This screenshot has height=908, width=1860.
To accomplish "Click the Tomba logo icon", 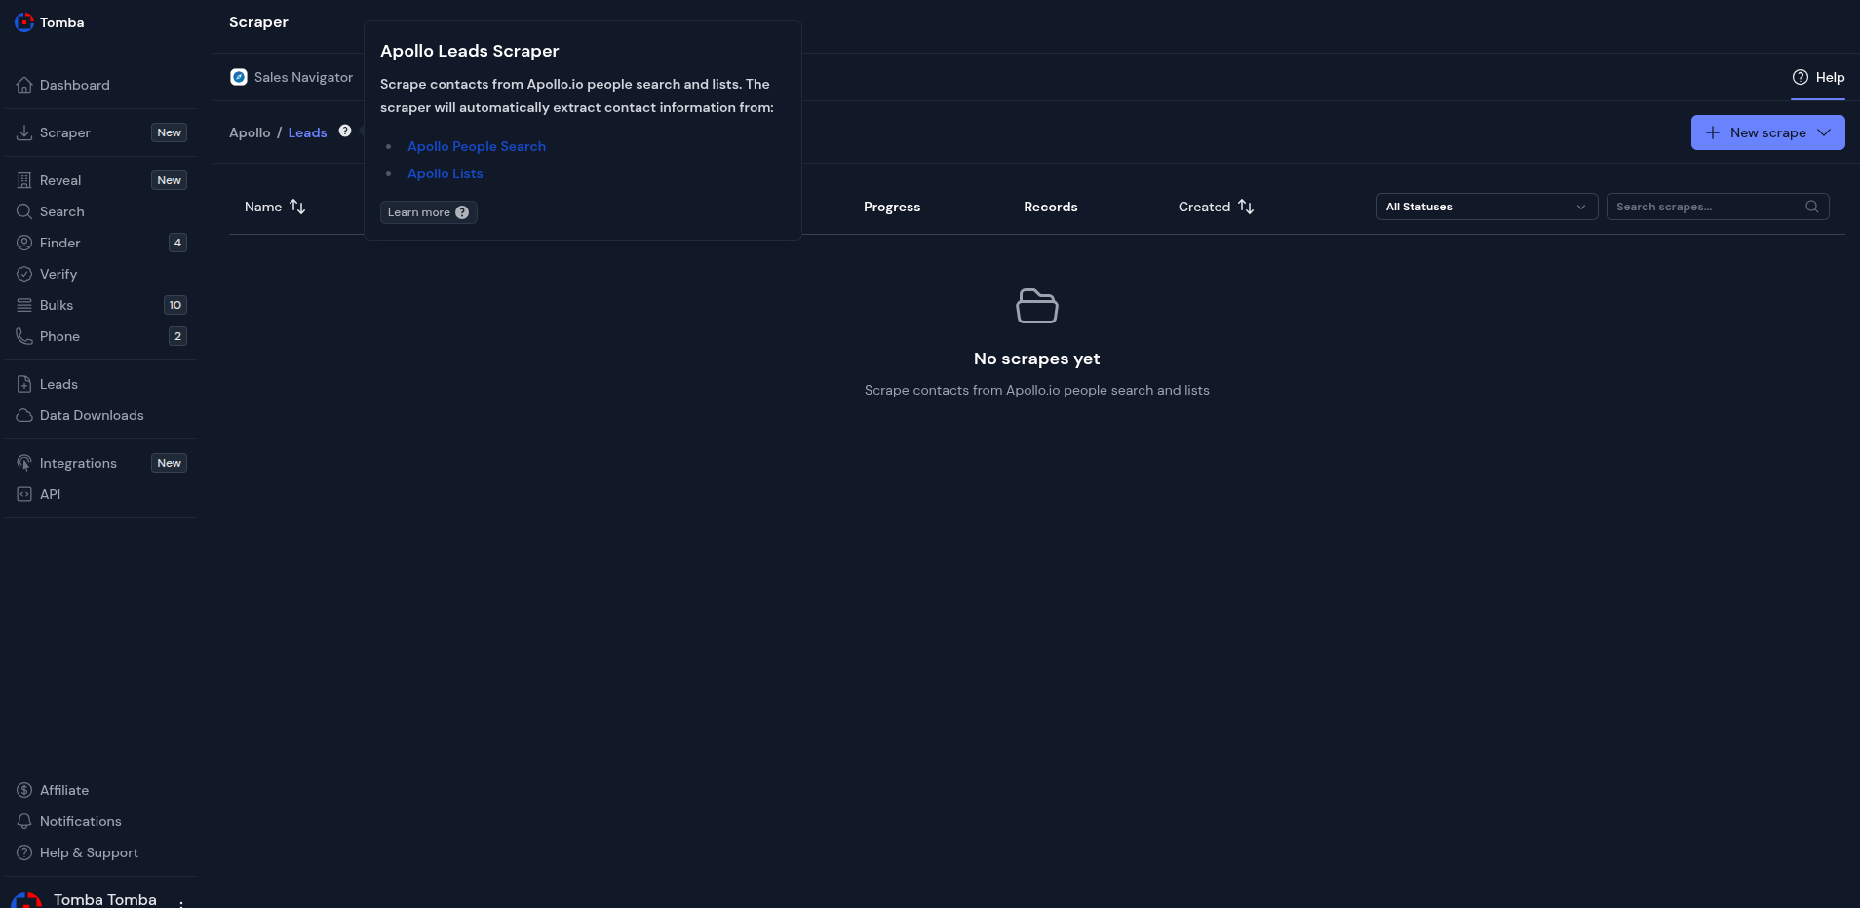I will tap(24, 22).
